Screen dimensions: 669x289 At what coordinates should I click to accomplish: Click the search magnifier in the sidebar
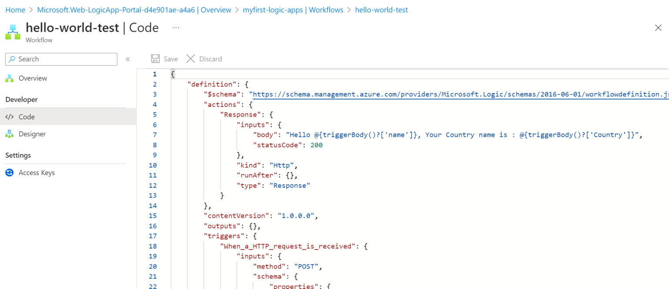pos(12,59)
